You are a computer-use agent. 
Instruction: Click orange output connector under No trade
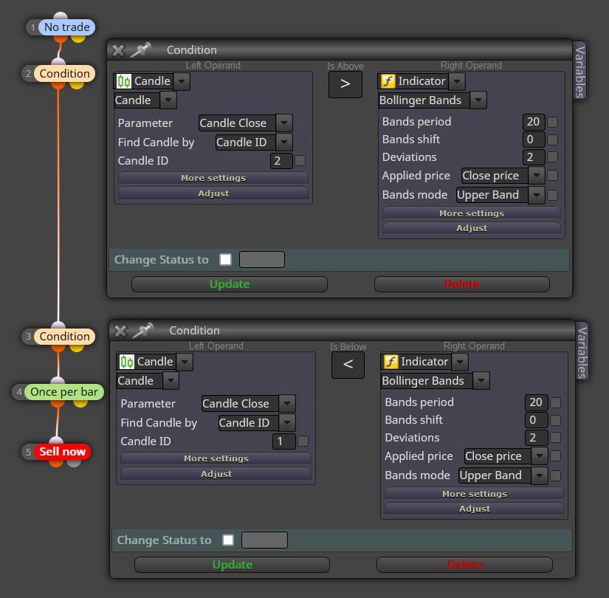click(61, 38)
